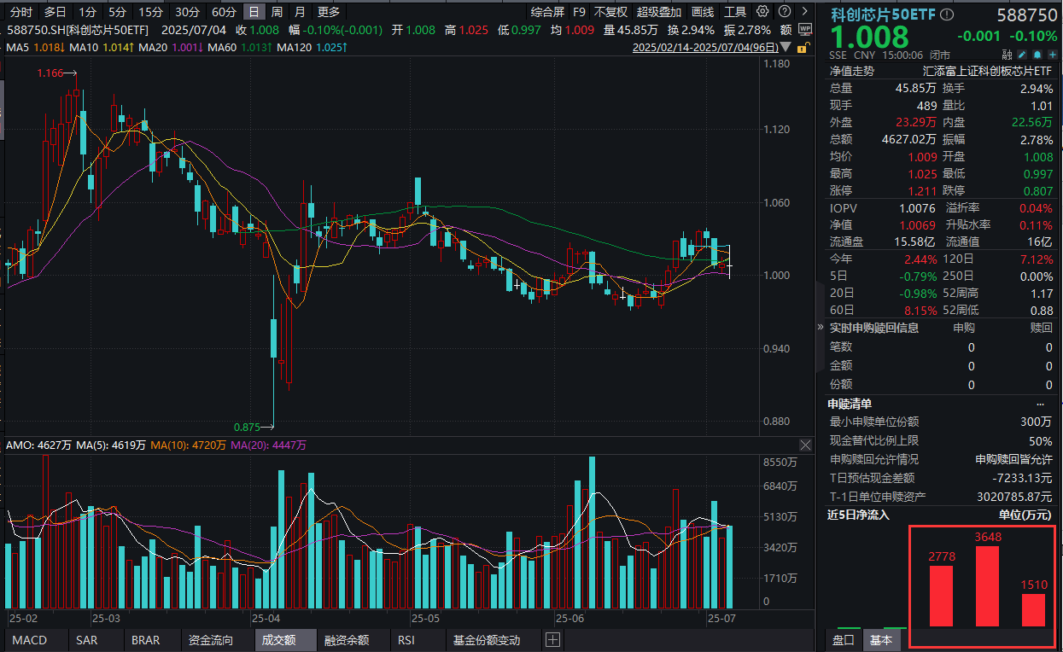1063x652 pixels.
Task: Expand the 更多 periods menu
Action: (x=328, y=12)
